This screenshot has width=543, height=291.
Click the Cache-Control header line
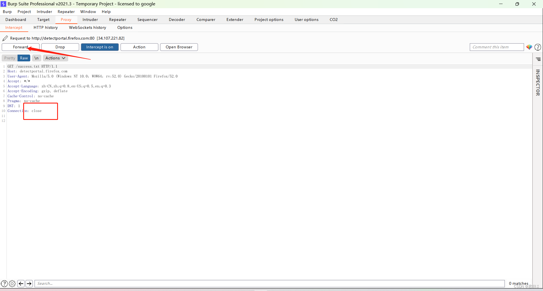(x=31, y=96)
